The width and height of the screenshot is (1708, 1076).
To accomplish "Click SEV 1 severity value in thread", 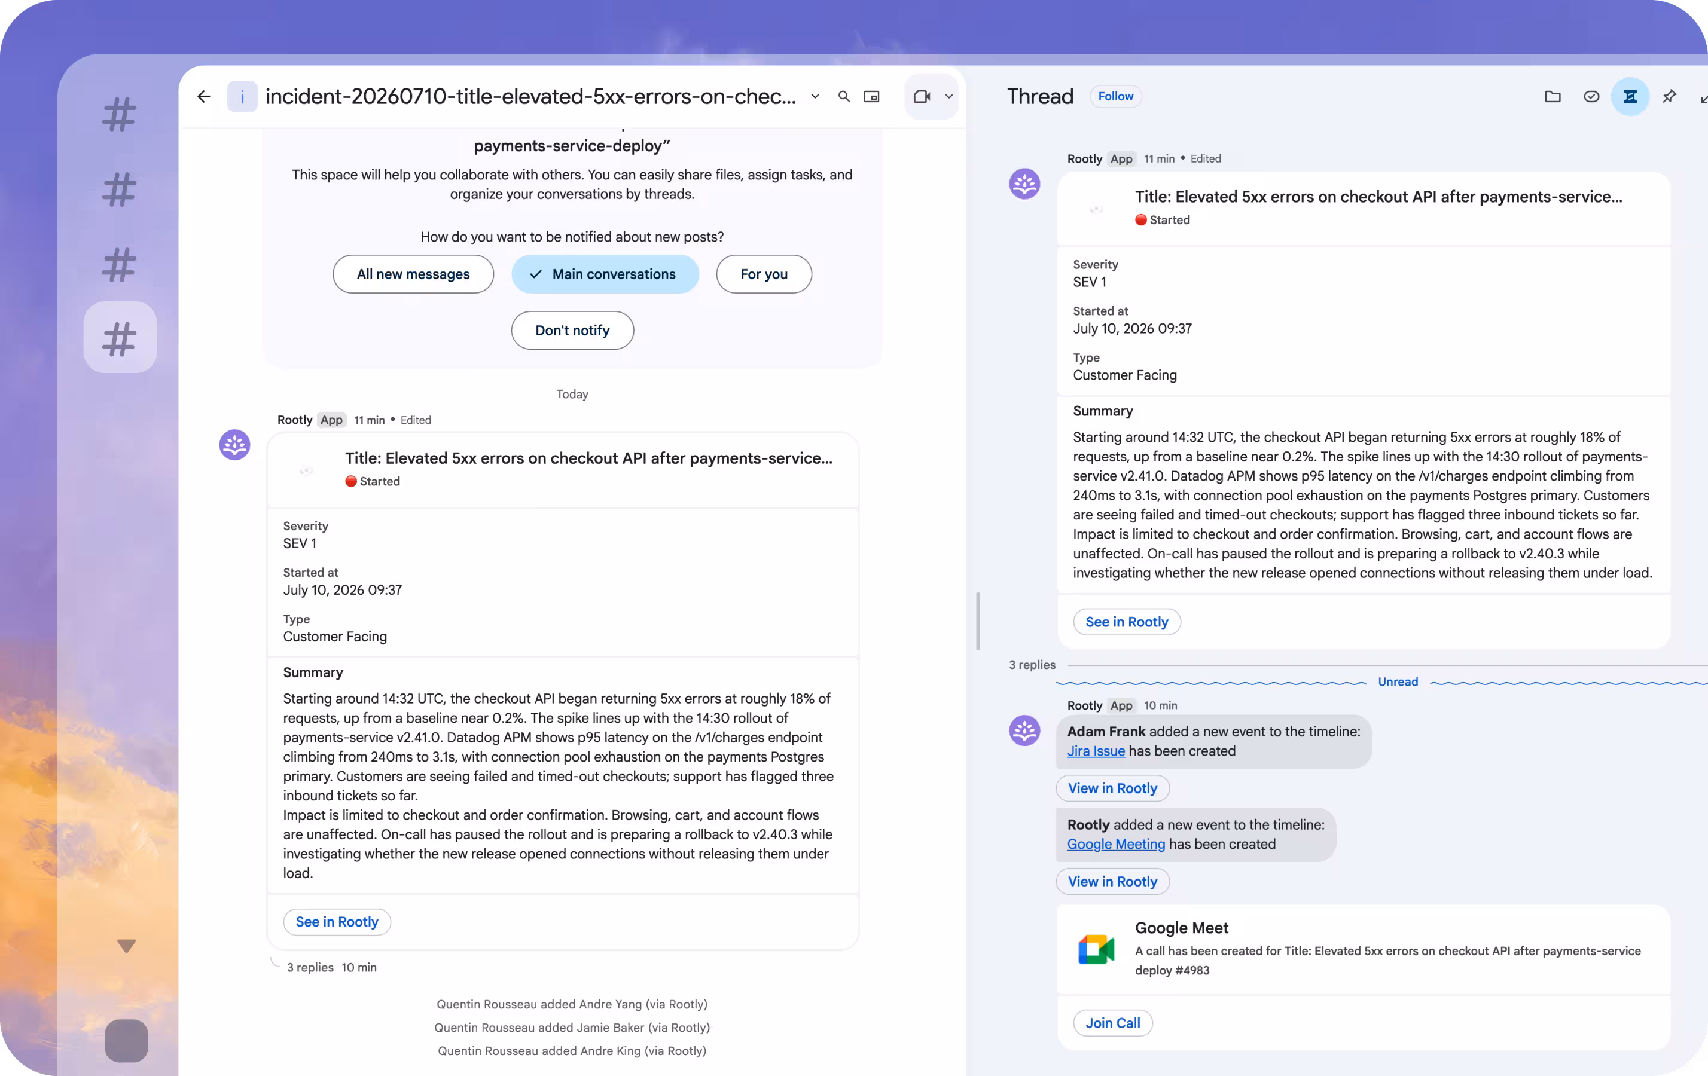I will click(1089, 282).
